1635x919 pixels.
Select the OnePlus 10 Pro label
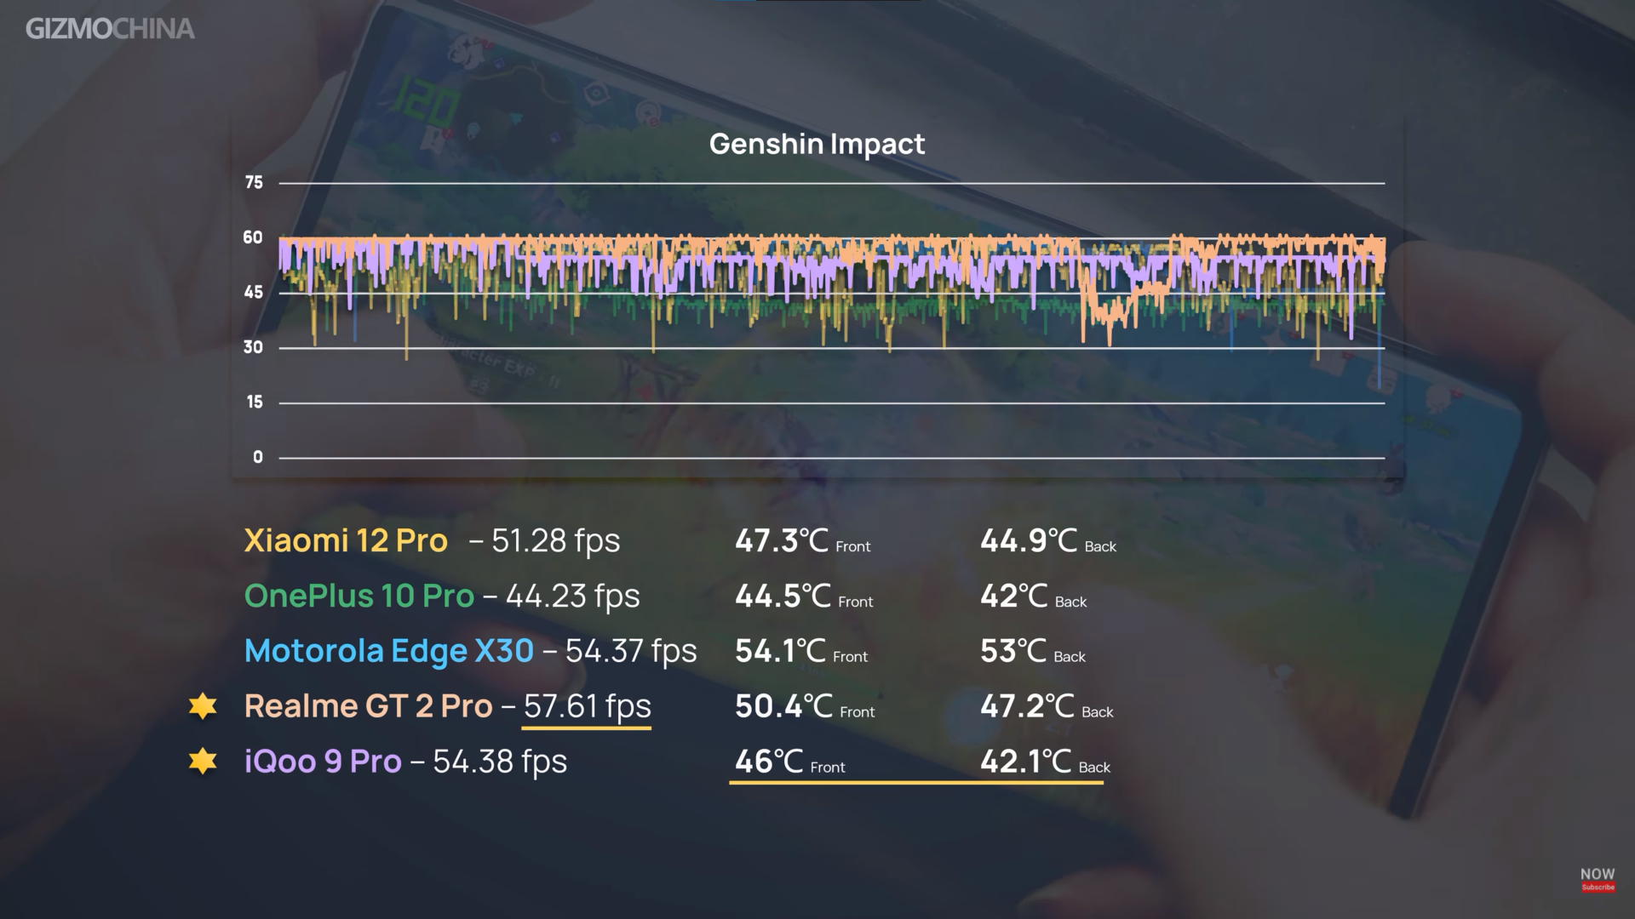pos(359,596)
